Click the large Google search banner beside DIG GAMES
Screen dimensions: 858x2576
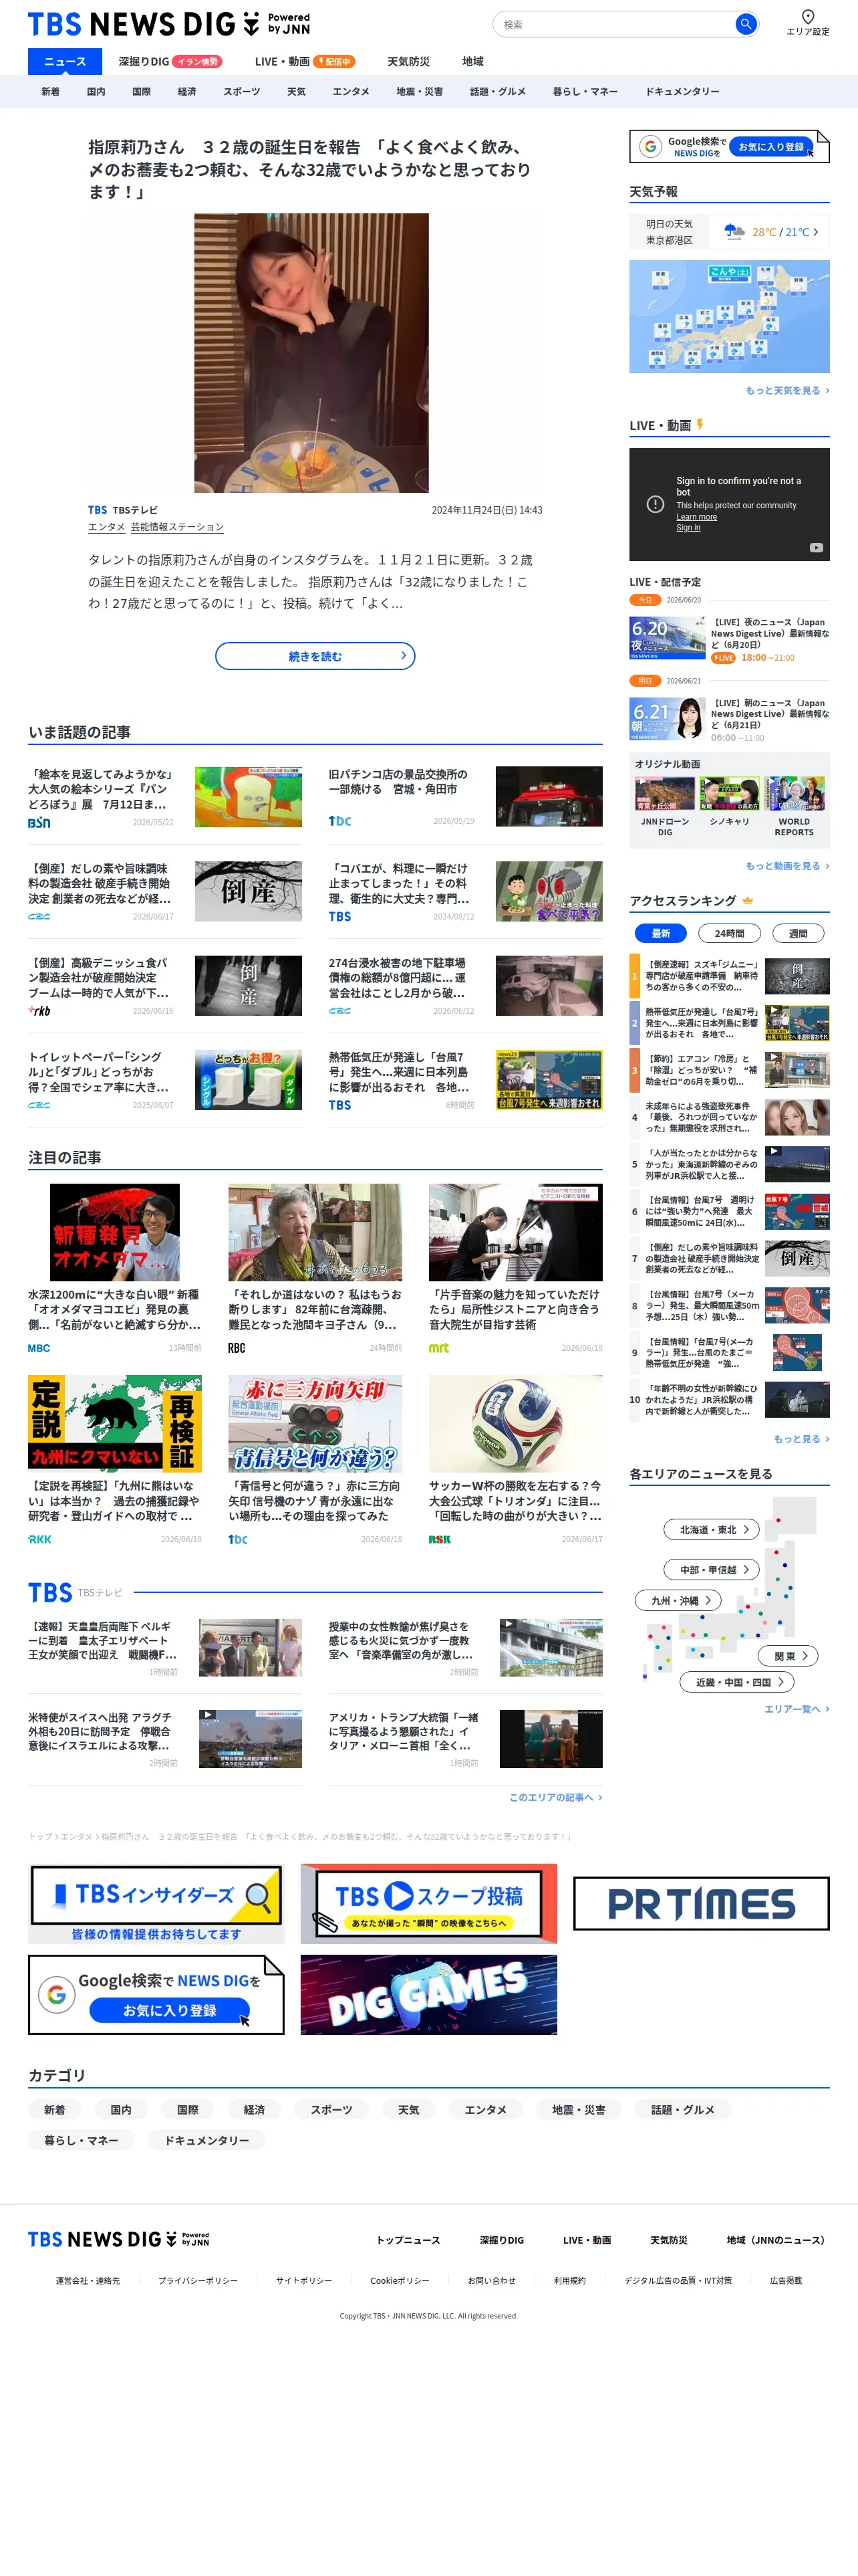point(156,1995)
